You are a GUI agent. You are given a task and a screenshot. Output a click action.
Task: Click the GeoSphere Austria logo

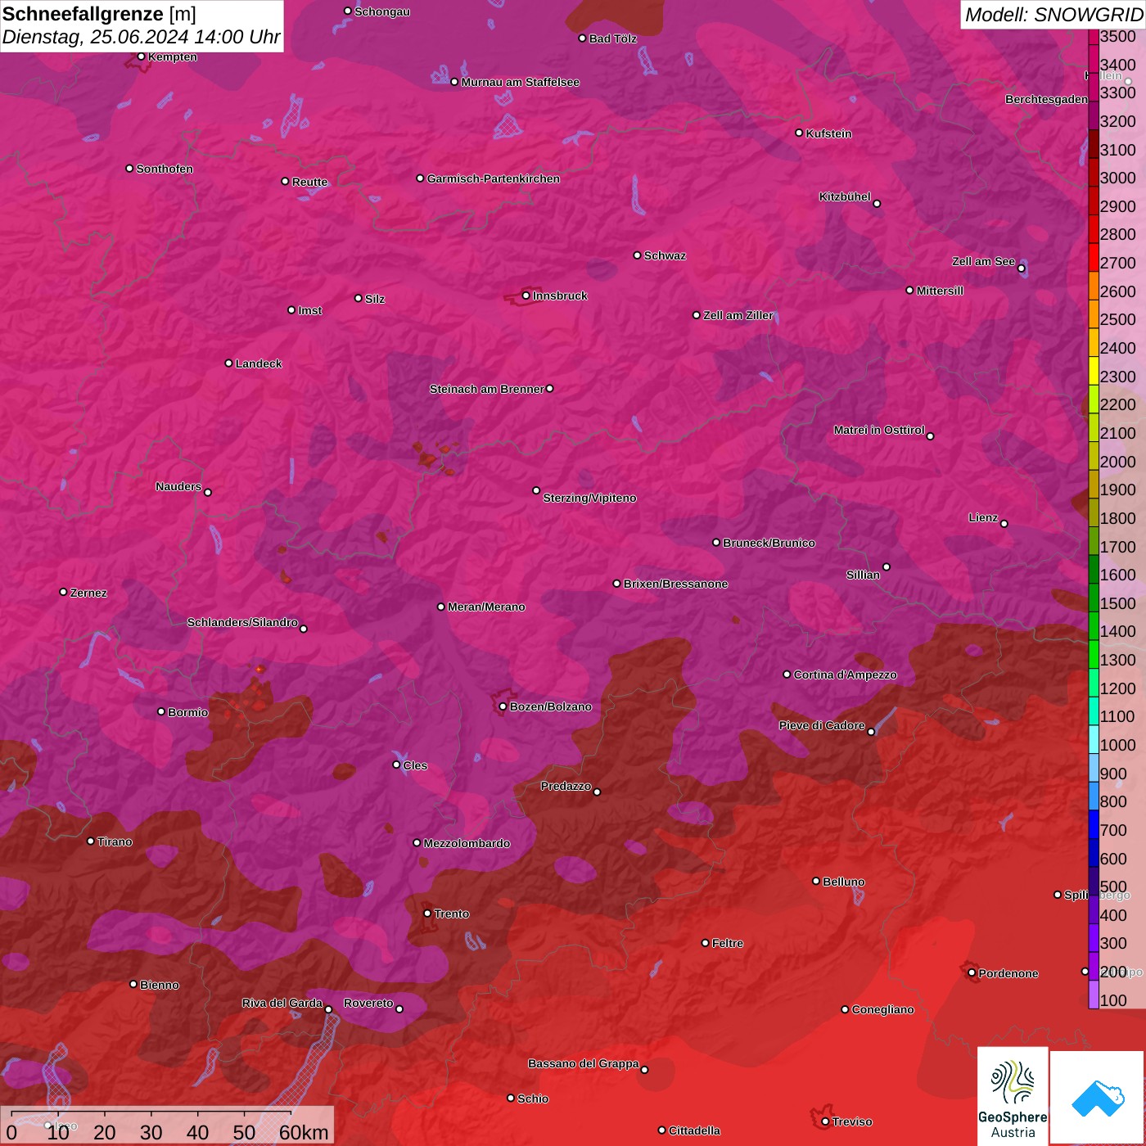tap(1013, 1094)
